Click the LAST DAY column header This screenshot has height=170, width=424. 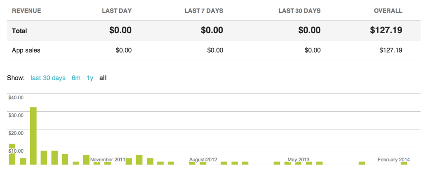[117, 11]
